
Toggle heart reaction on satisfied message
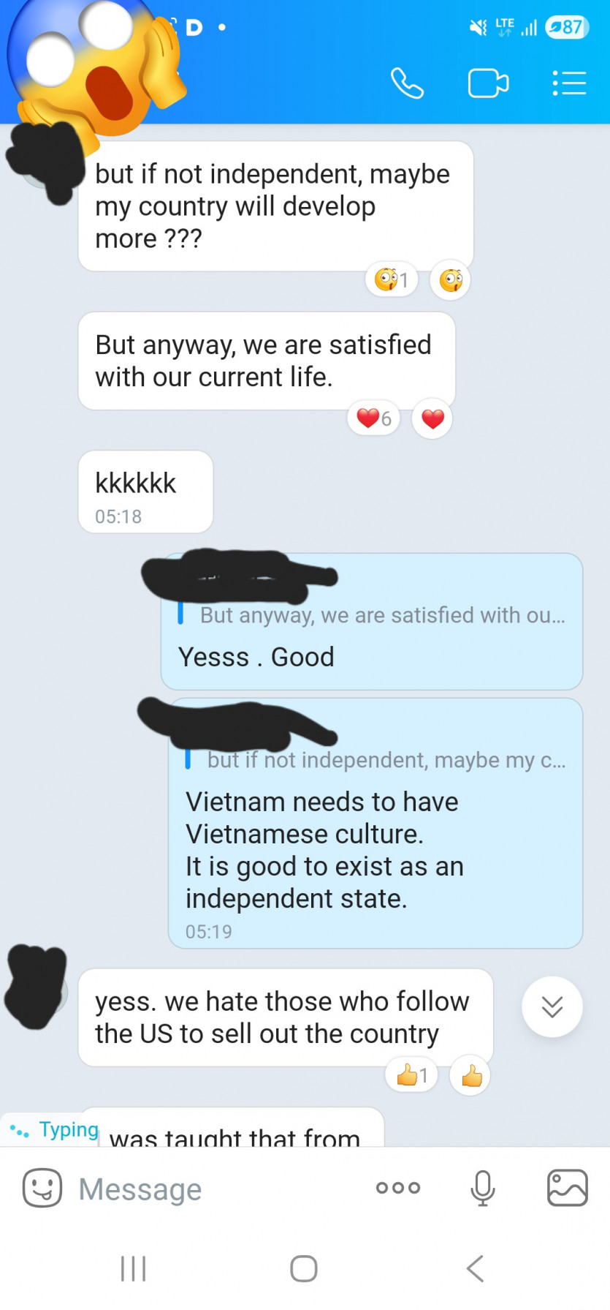click(432, 418)
